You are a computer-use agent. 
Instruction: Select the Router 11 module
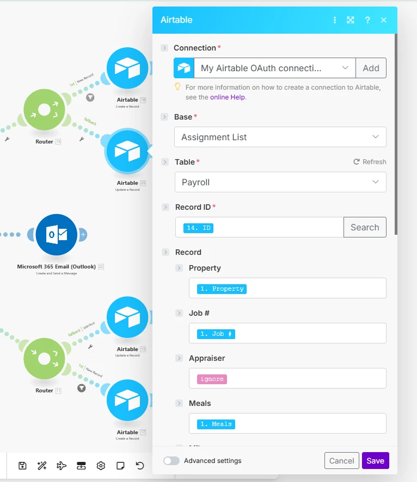tap(44, 359)
